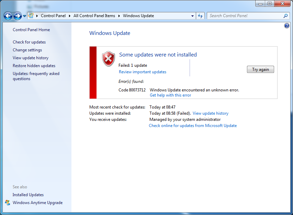Image resolution: width=293 pixels, height=215 pixels.
Task: Click the red error shield icon
Action: point(109,59)
